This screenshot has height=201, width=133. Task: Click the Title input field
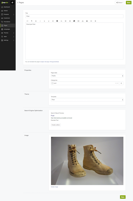(74, 16)
